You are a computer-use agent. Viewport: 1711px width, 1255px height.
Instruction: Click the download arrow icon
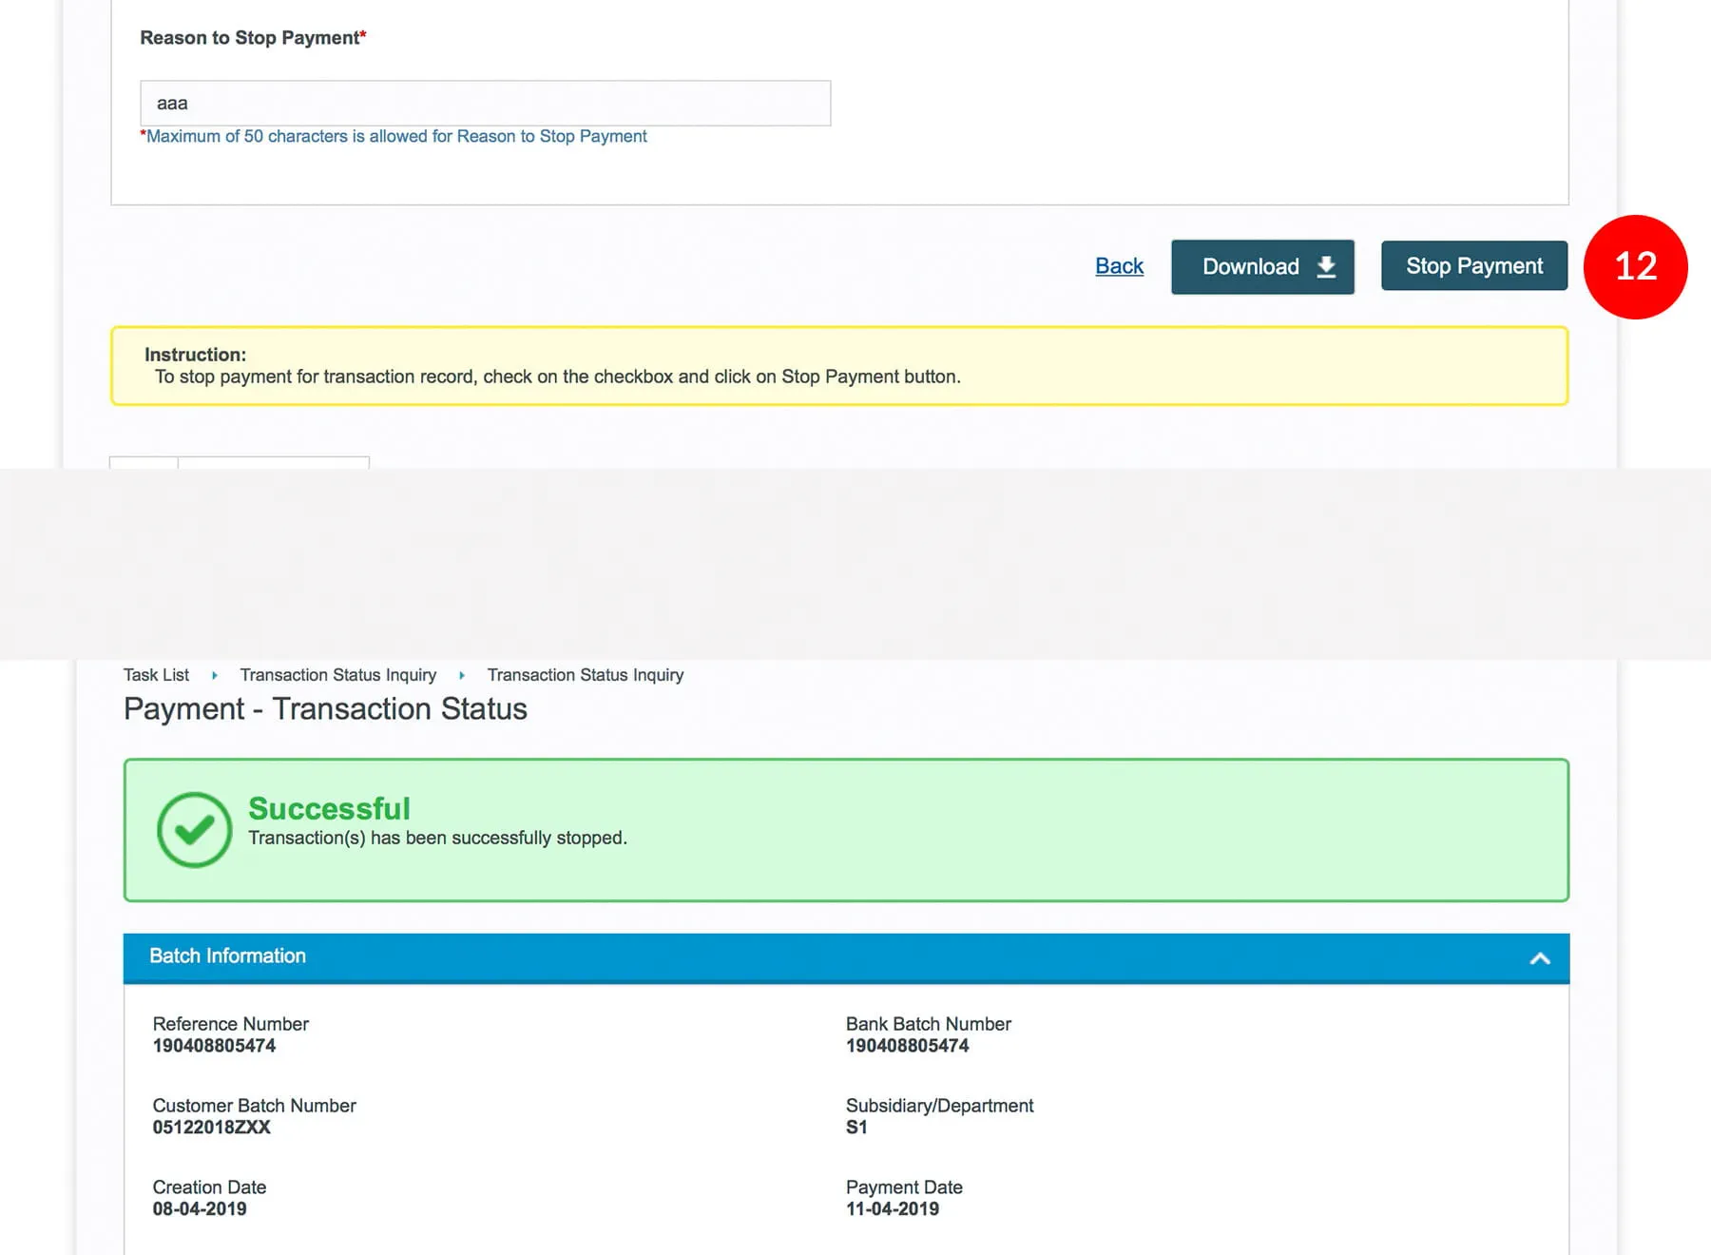click(1326, 267)
